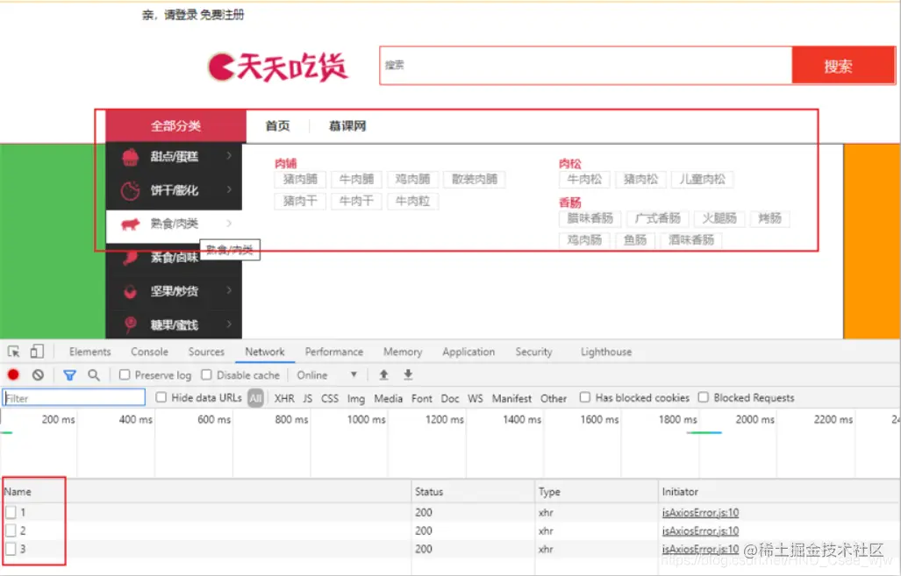This screenshot has width=901, height=576.
Task: Switch to the Console tab in DevTools
Action: 148,351
